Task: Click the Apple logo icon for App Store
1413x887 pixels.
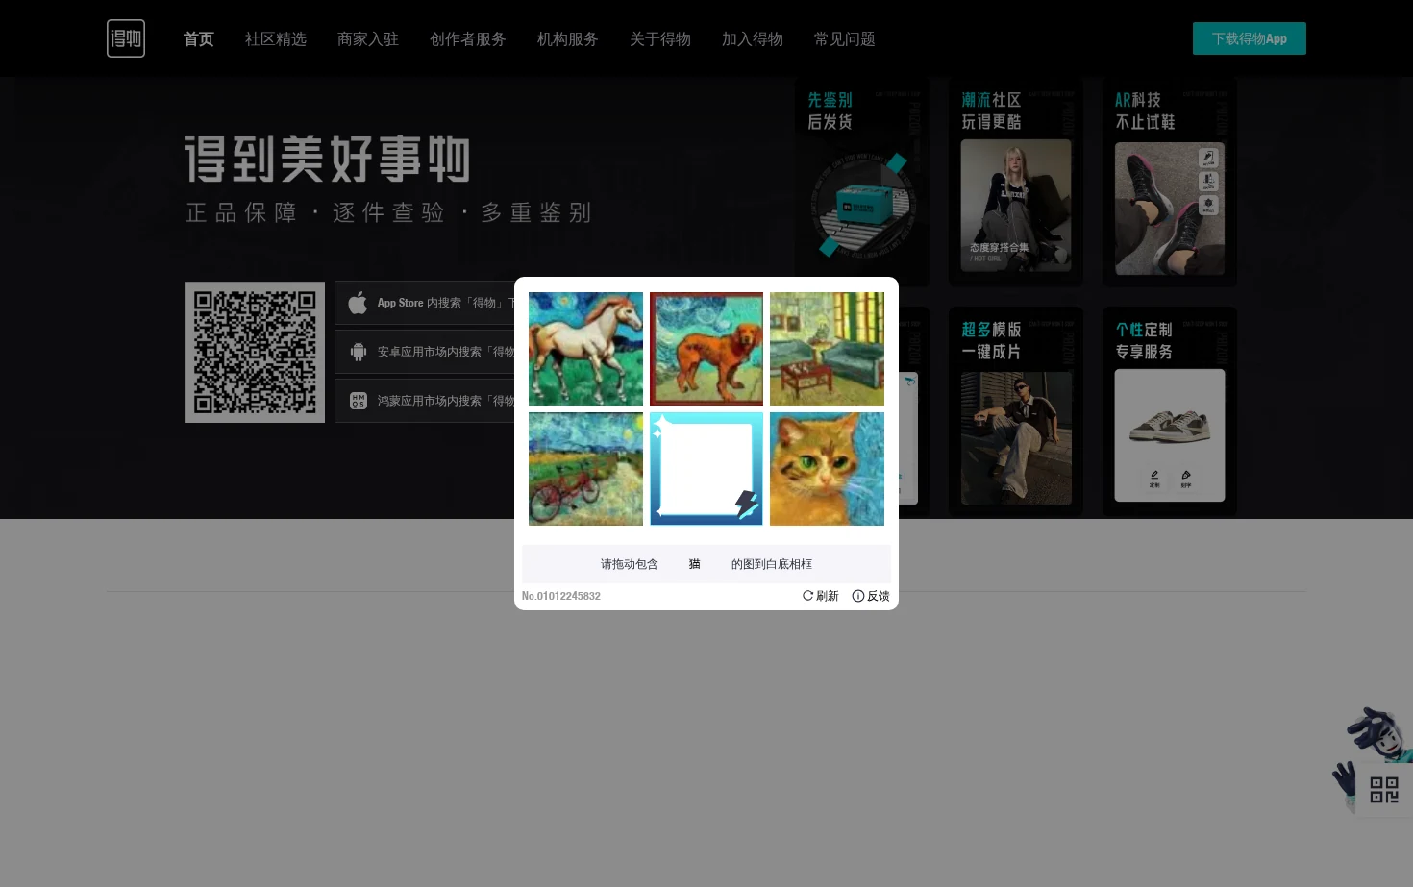Action: [x=358, y=303]
